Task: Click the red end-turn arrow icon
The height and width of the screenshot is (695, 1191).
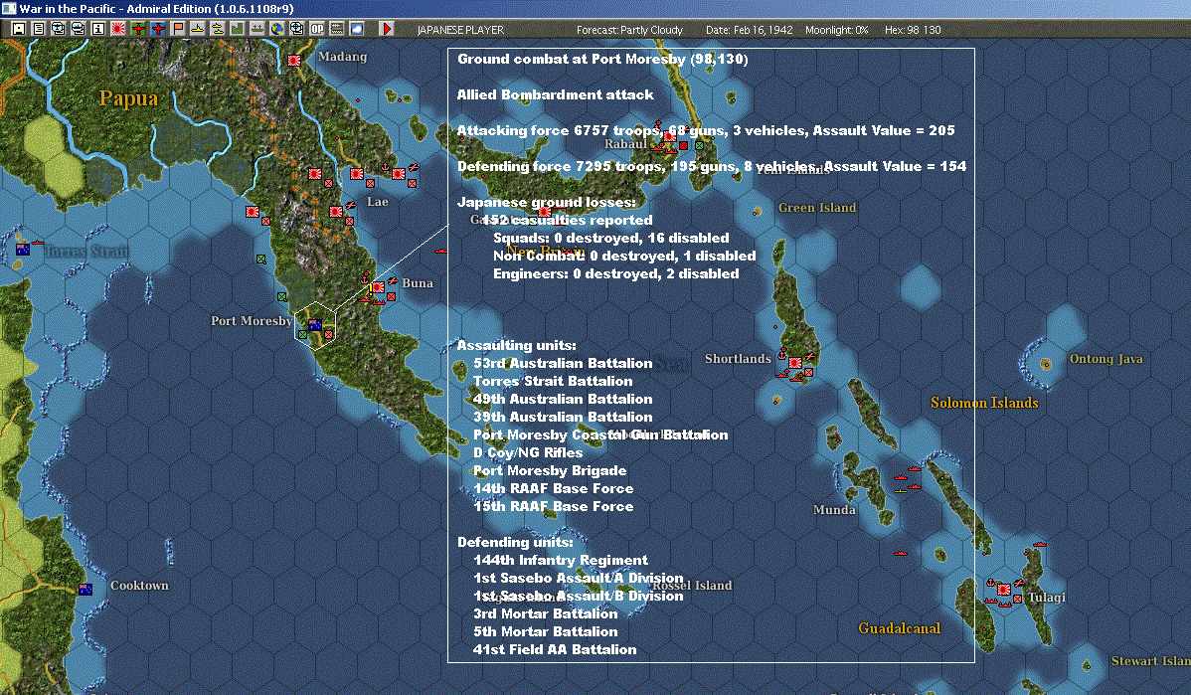Action: (387, 29)
